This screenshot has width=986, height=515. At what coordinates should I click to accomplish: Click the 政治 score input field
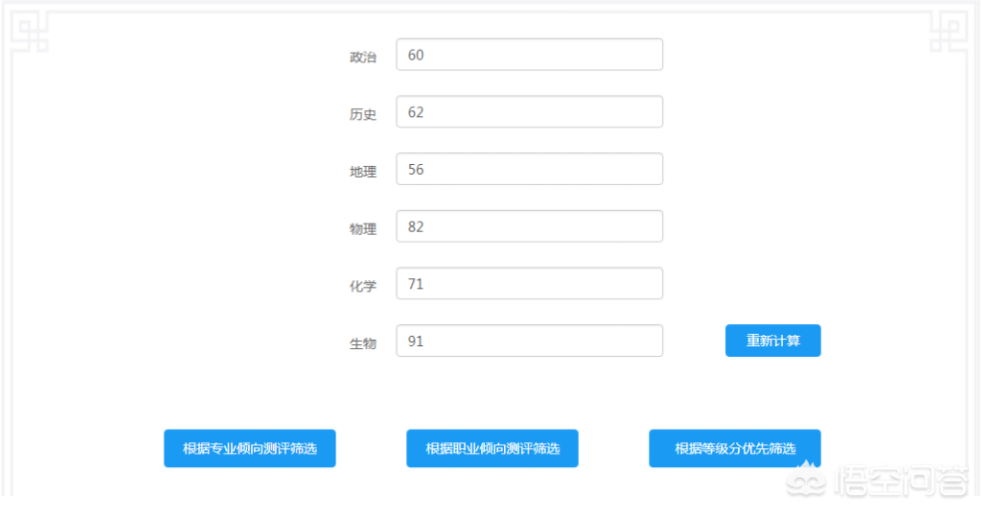529,55
